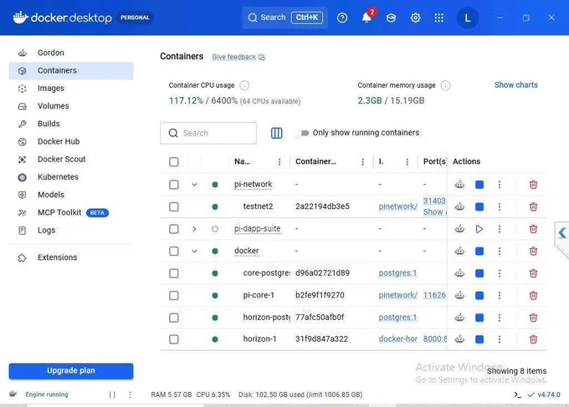Select the pi-network checkbox
This screenshot has height=407, width=569.
pos(174,185)
